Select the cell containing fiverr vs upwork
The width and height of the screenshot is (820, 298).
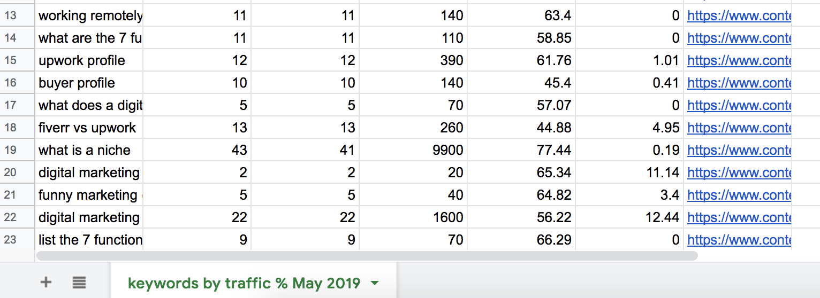[89, 128]
